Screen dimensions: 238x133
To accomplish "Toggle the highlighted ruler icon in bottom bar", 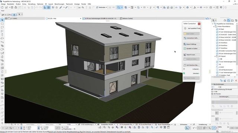I will click(214, 128).
